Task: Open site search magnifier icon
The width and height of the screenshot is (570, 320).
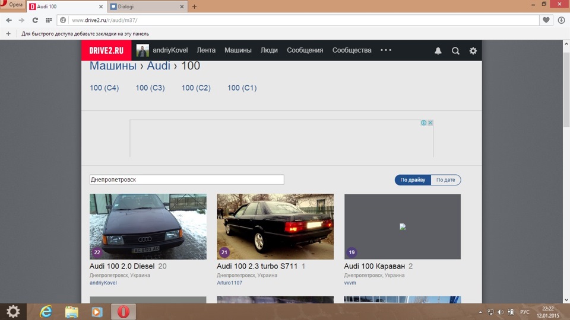Action: (455, 51)
